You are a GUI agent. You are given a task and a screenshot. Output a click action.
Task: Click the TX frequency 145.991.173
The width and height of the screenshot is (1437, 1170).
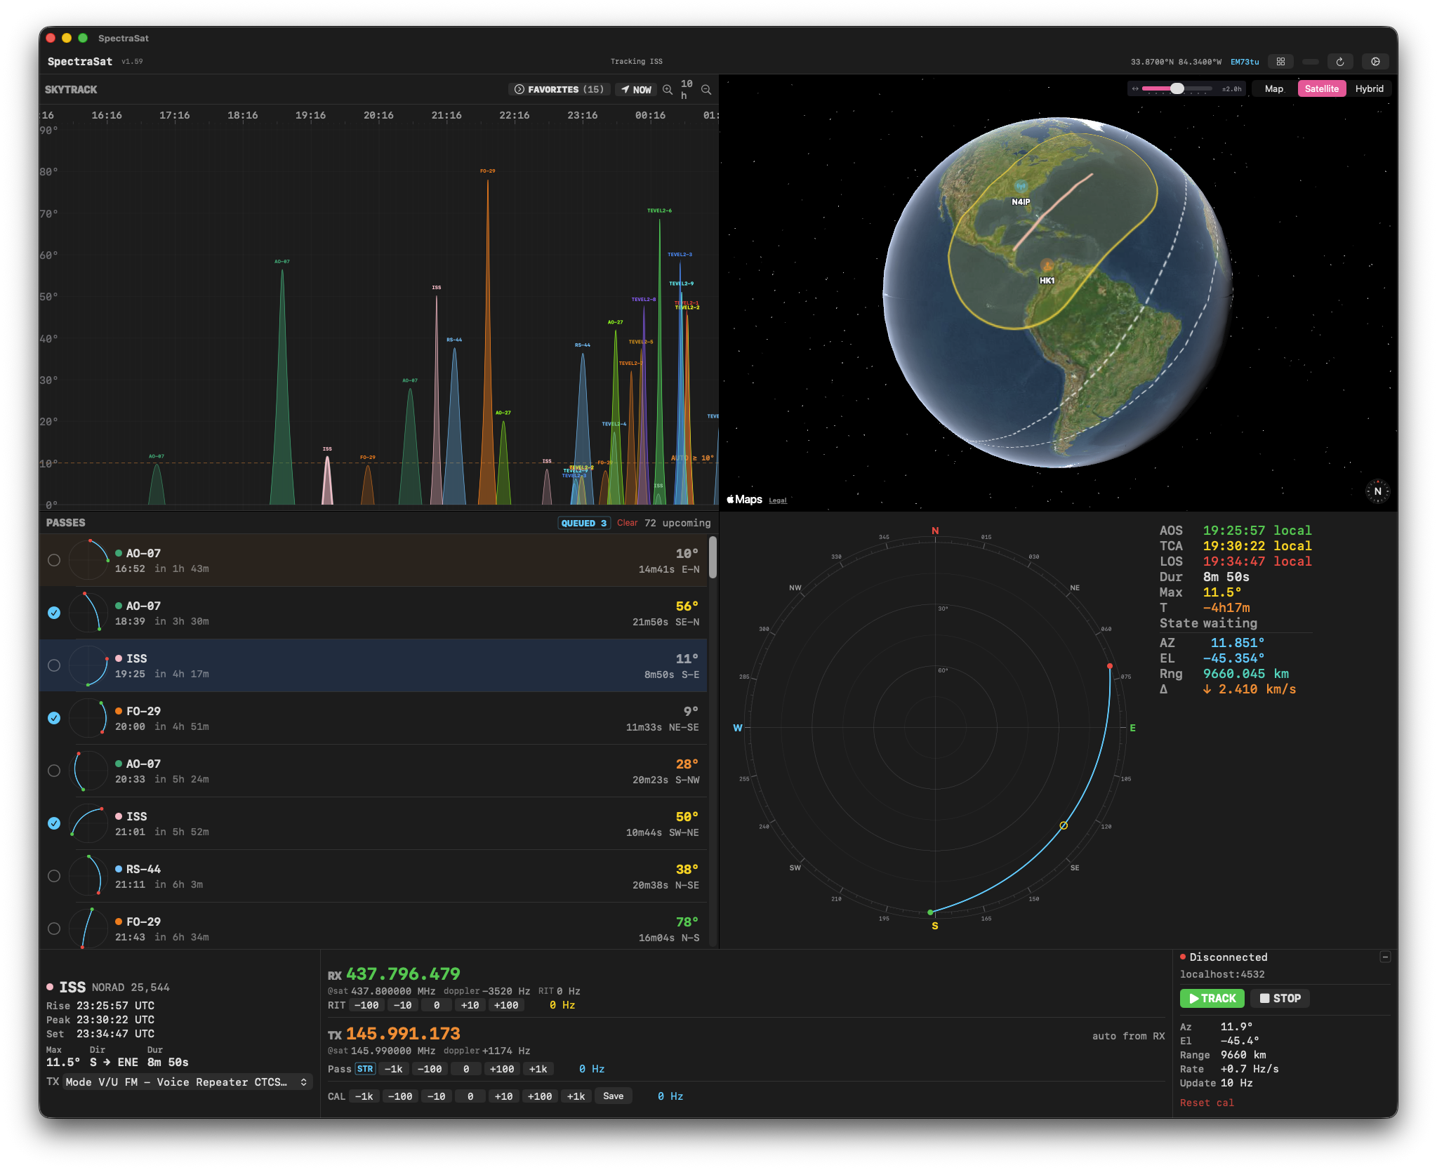click(x=403, y=1034)
